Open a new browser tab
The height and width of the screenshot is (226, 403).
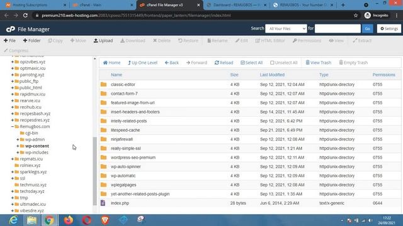(x=343, y=5)
